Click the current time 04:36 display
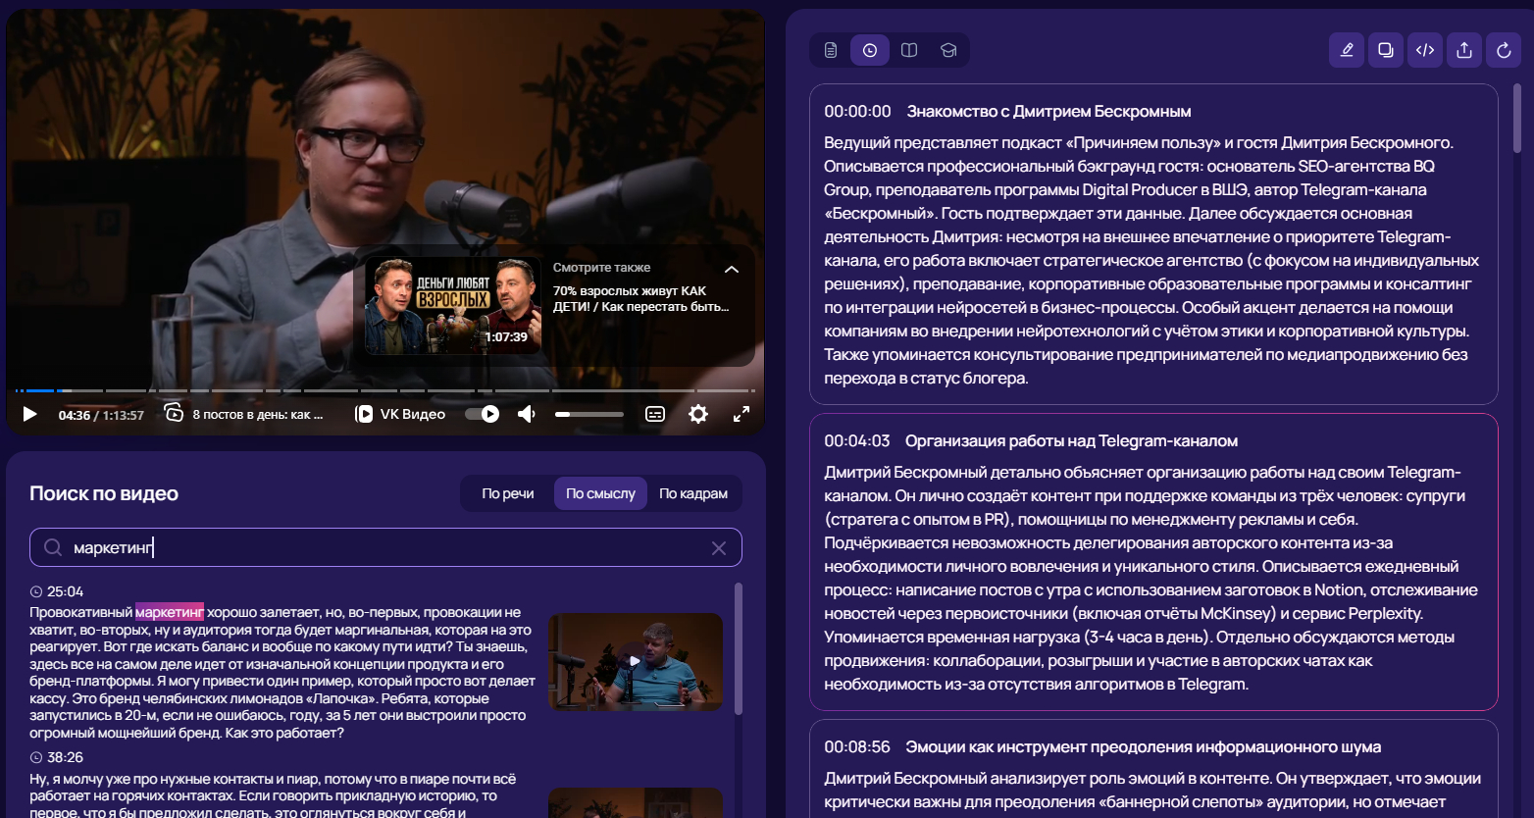This screenshot has width=1534, height=818. (74, 415)
